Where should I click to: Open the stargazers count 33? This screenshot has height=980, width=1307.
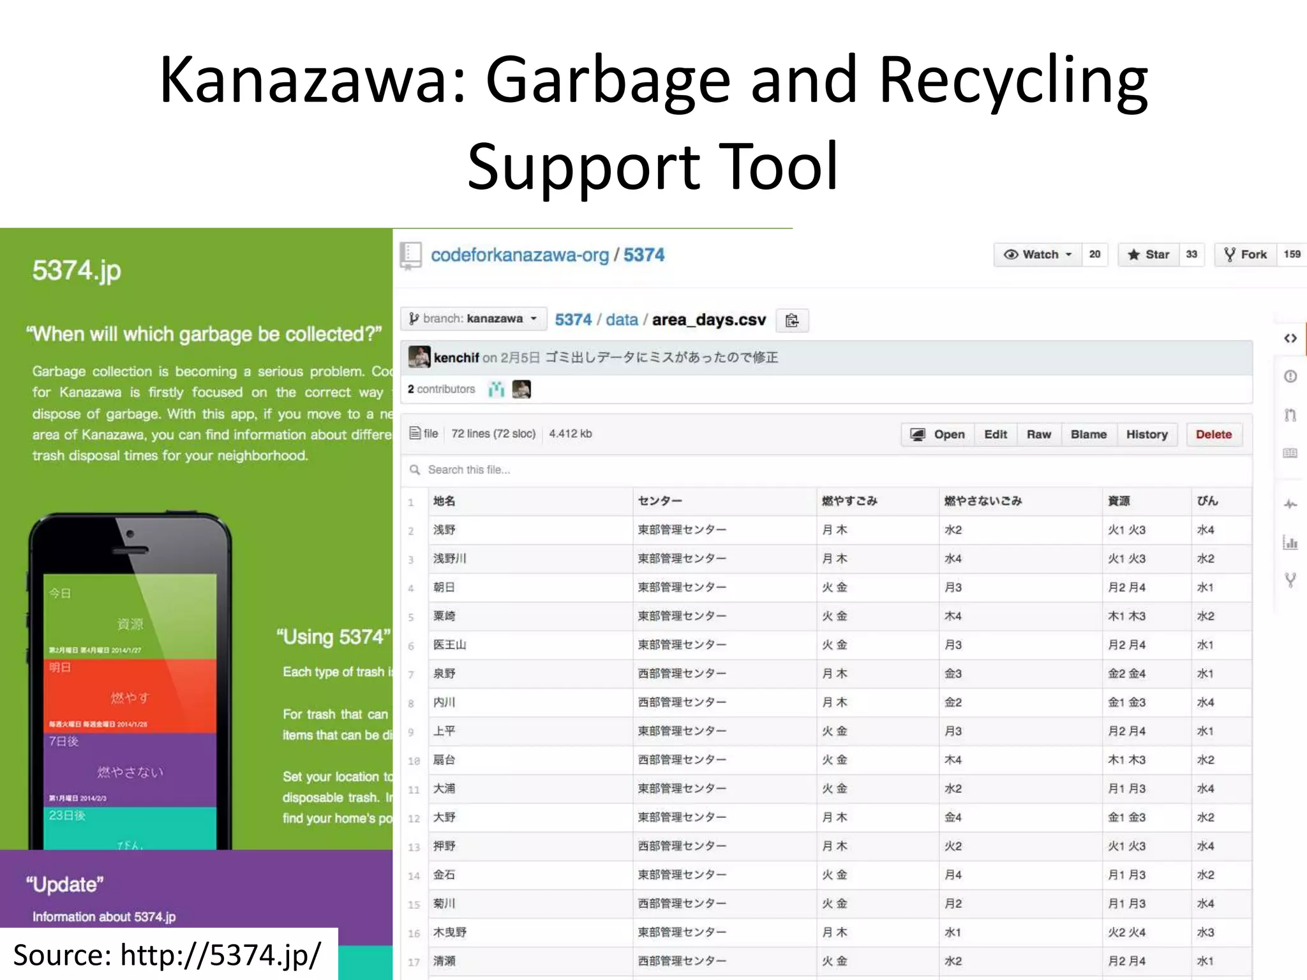click(x=1191, y=255)
